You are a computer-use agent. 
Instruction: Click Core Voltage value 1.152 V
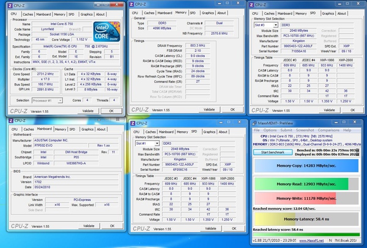[81, 40]
